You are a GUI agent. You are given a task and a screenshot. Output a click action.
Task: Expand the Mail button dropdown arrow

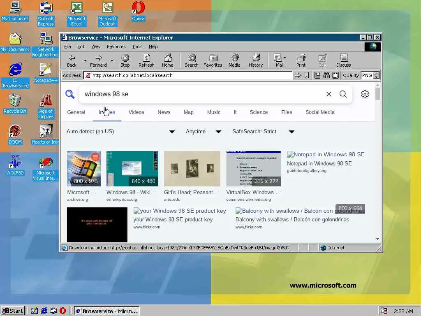tap(285, 58)
